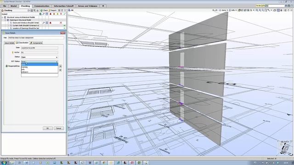Cancel the Issue Details dialog

click(58, 128)
